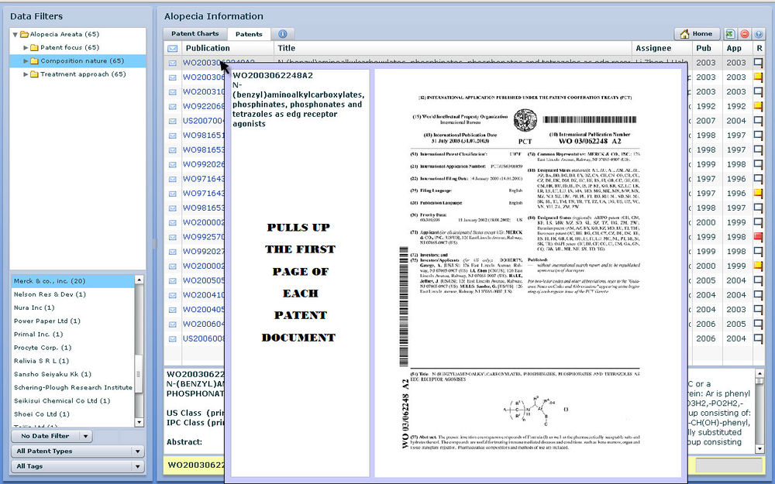Switch to the Patent Charts tab

tap(195, 34)
